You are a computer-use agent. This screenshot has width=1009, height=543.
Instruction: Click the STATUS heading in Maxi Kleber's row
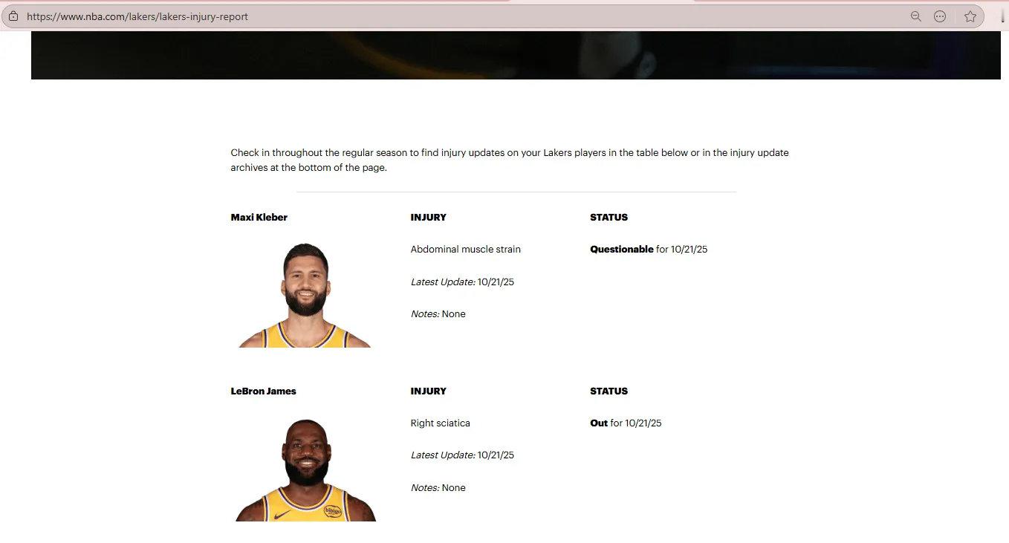(609, 218)
